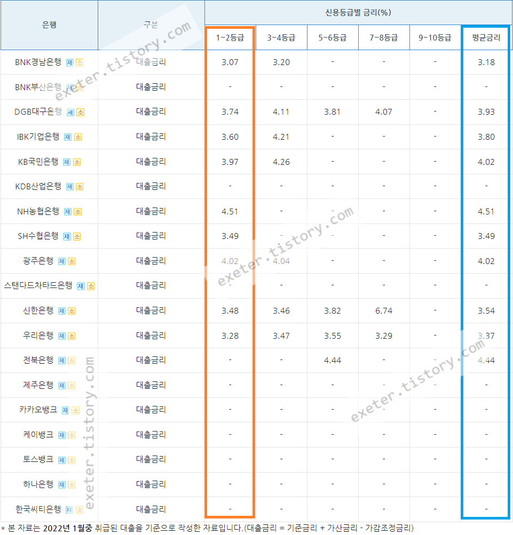
Task: Select the 소 icon in the KB국민은행 row
Action: point(77,162)
